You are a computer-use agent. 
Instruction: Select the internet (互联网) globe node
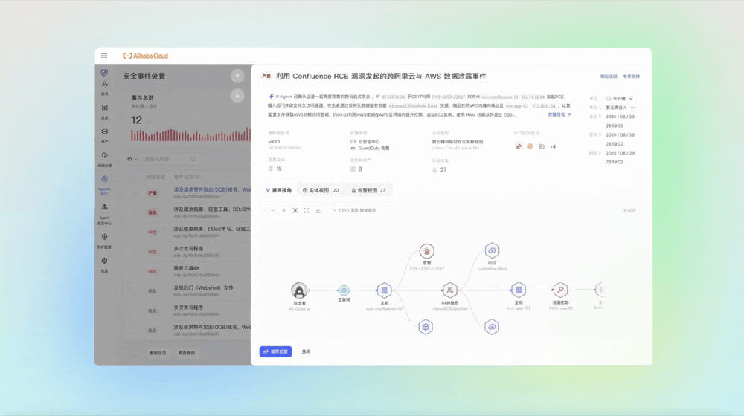pos(344,290)
